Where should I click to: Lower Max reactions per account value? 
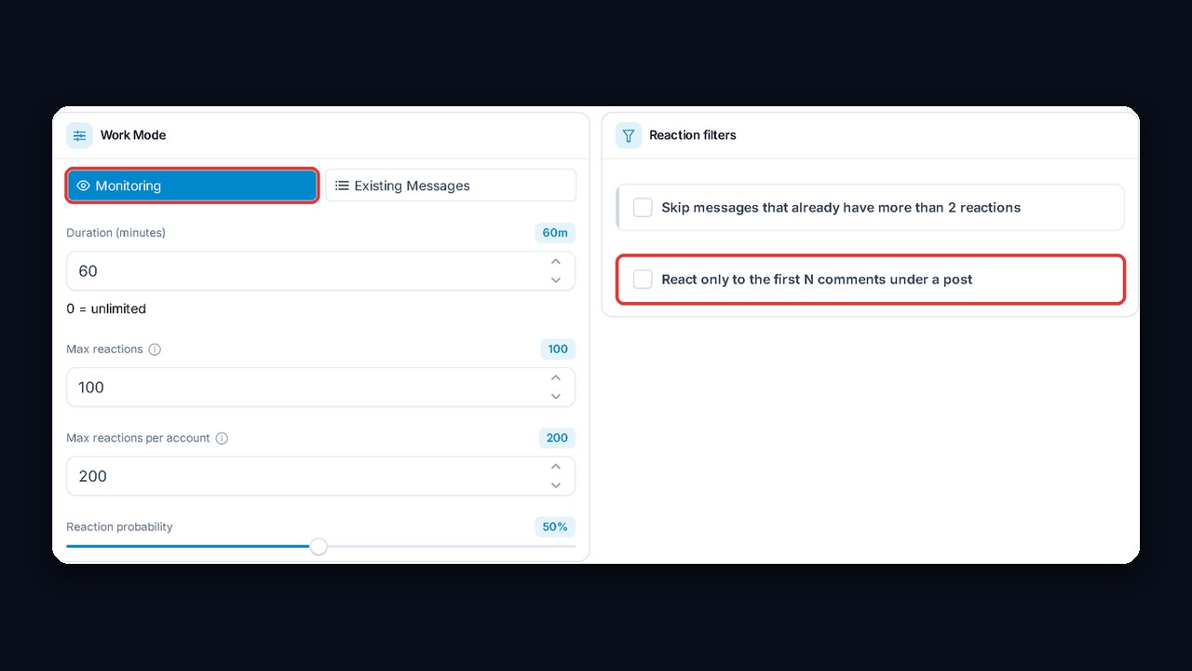coord(556,485)
